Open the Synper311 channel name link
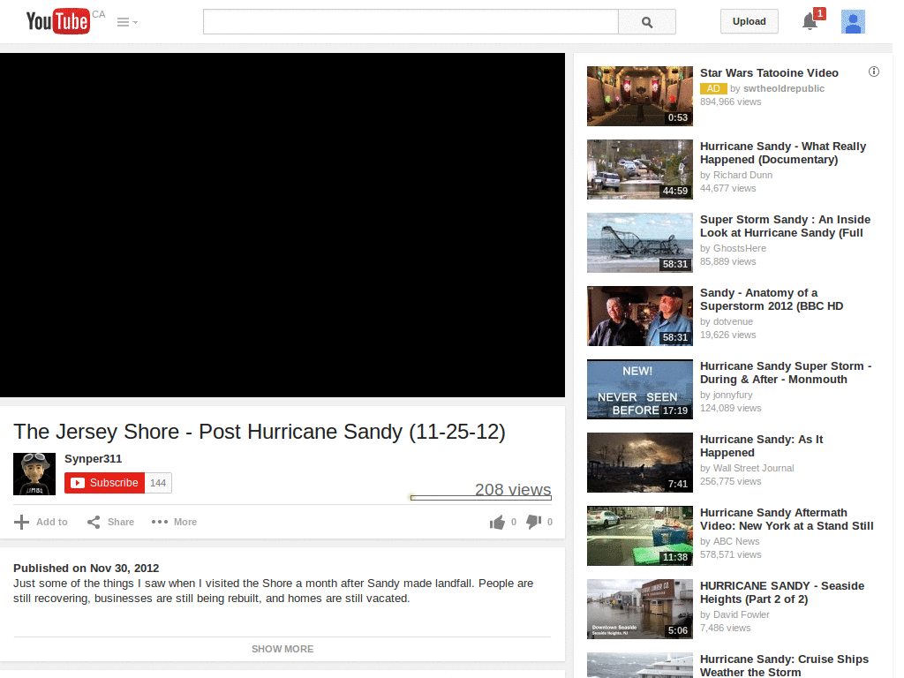Viewport: 904px width, 678px height. pyautogui.click(x=93, y=459)
